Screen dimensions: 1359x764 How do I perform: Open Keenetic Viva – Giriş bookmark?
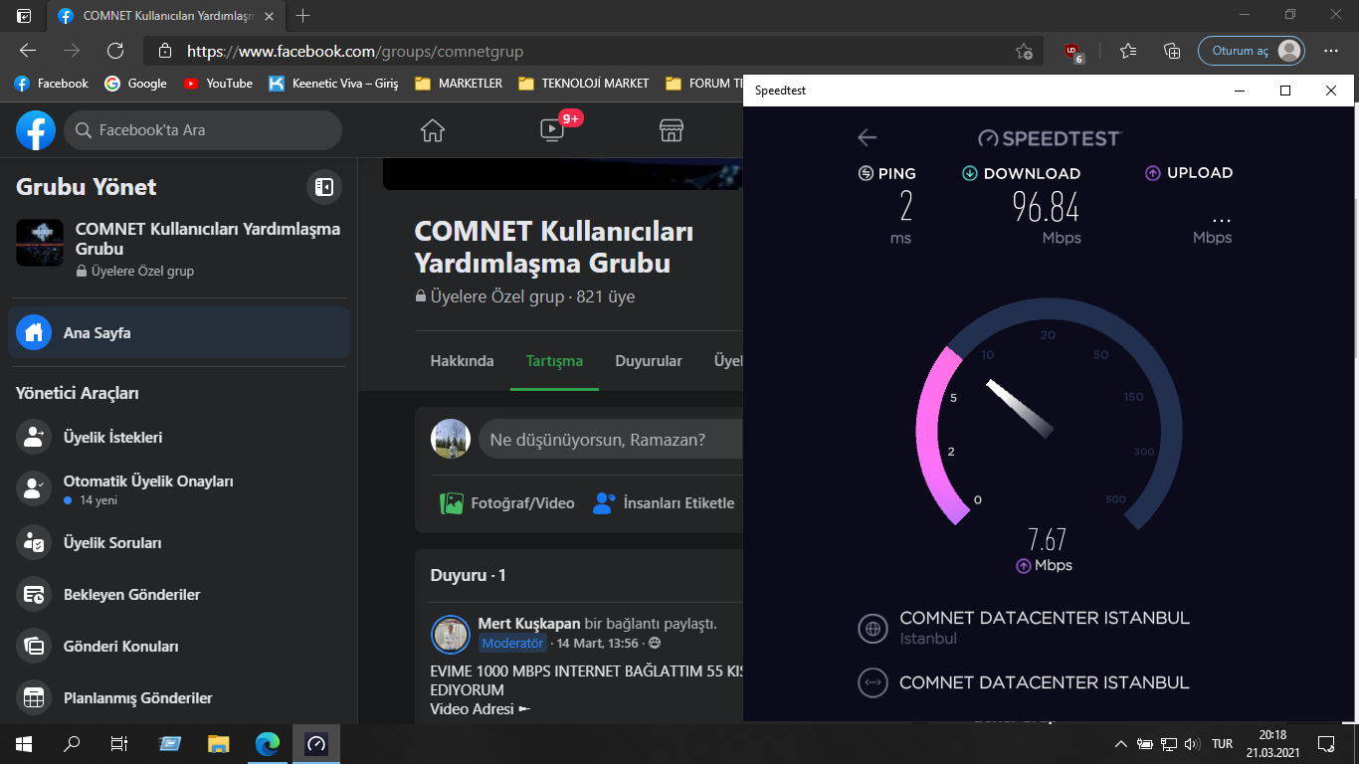click(x=333, y=84)
